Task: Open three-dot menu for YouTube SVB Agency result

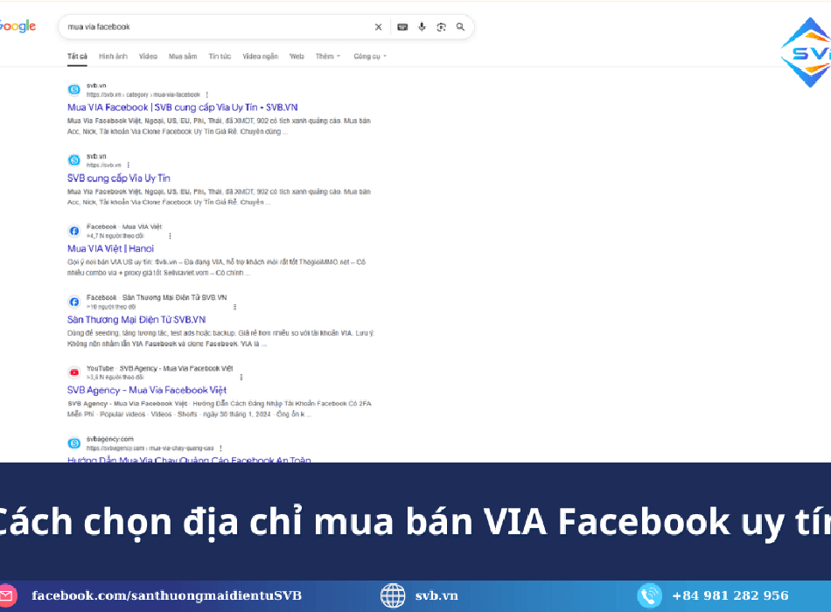Action: pos(241,377)
